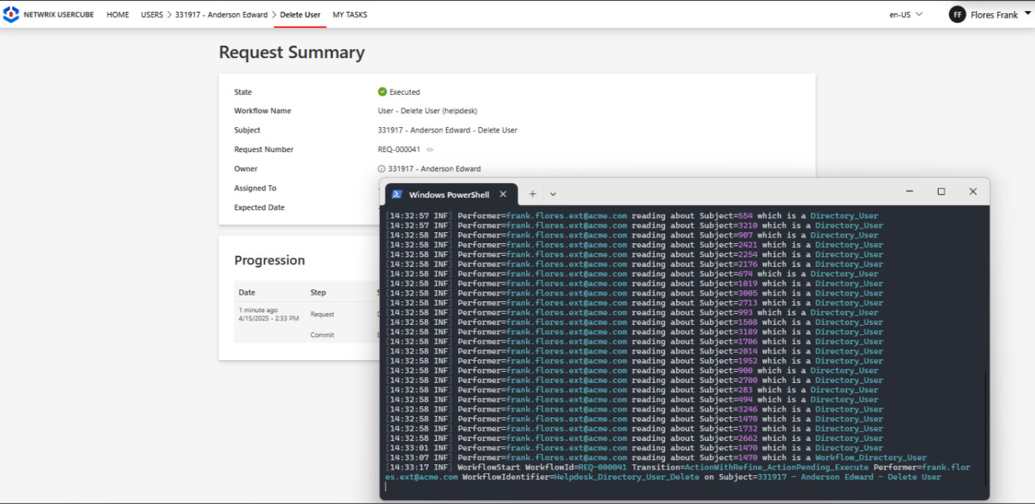Open 331917 - Anderson Edward breadcrumb
Viewport: 1035px width, 504px height.
pyautogui.click(x=221, y=15)
